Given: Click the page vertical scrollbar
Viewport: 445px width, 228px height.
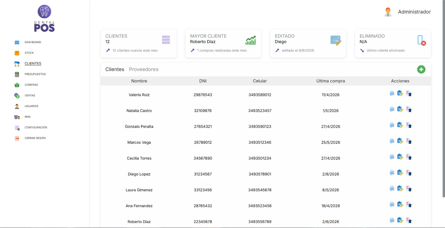Looking at the screenshot, I should [444, 99].
